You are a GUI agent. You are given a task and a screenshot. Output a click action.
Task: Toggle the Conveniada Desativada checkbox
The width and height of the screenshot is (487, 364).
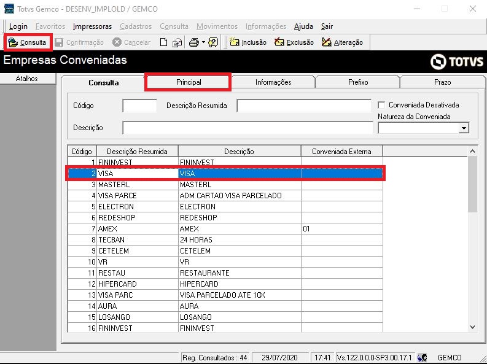coord(381,105)
